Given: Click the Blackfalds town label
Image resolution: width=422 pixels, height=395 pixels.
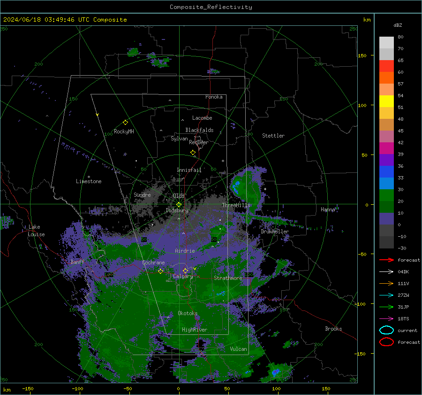Looking at the screenshot, I should click(199, 130).
